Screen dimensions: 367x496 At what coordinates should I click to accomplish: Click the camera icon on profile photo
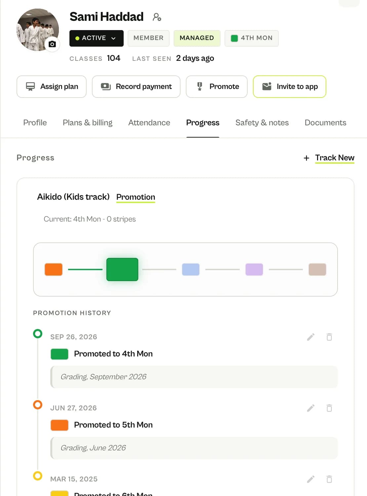tap(52, 44)
